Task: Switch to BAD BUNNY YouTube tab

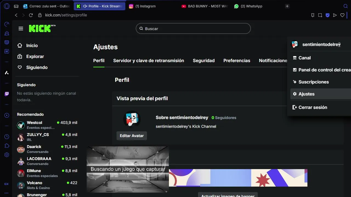Action: click(x=204, y=6)
